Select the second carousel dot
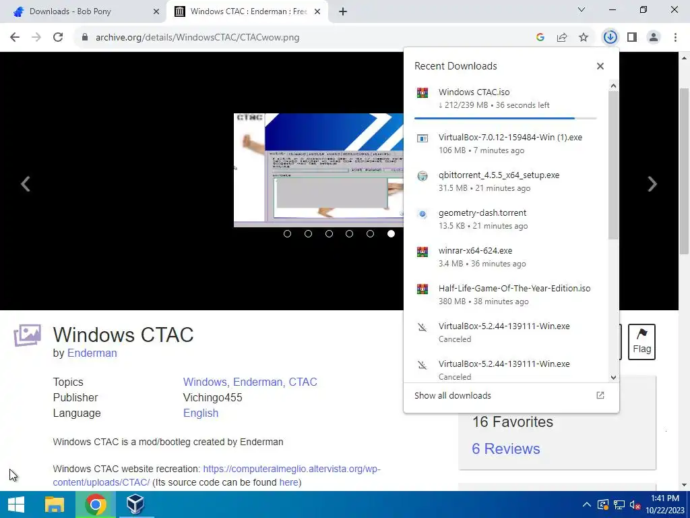The width and height of the screenshot is (690, 518). pyautogui.click(x=308, y=234)
